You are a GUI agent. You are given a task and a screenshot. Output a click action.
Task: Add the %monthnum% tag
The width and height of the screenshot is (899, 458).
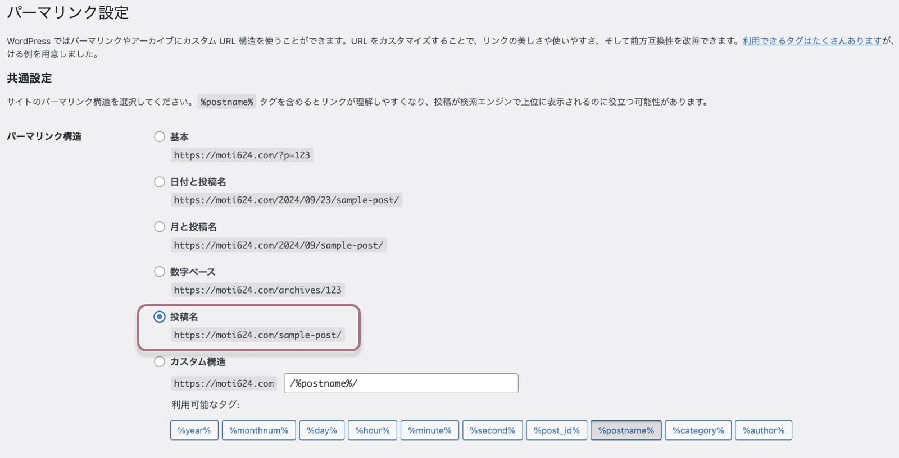coord(258,430)
